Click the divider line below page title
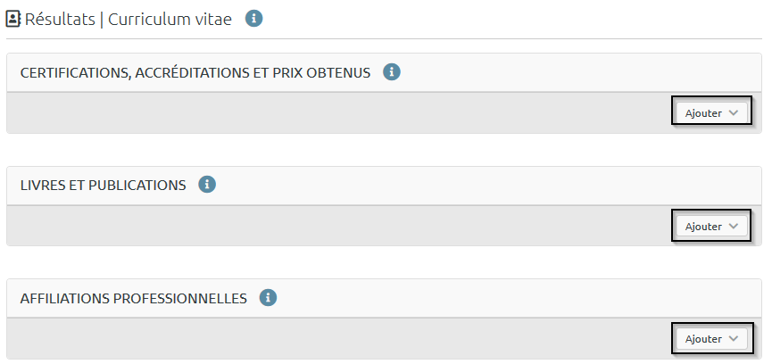772x364 pixels. pos(384,38)
